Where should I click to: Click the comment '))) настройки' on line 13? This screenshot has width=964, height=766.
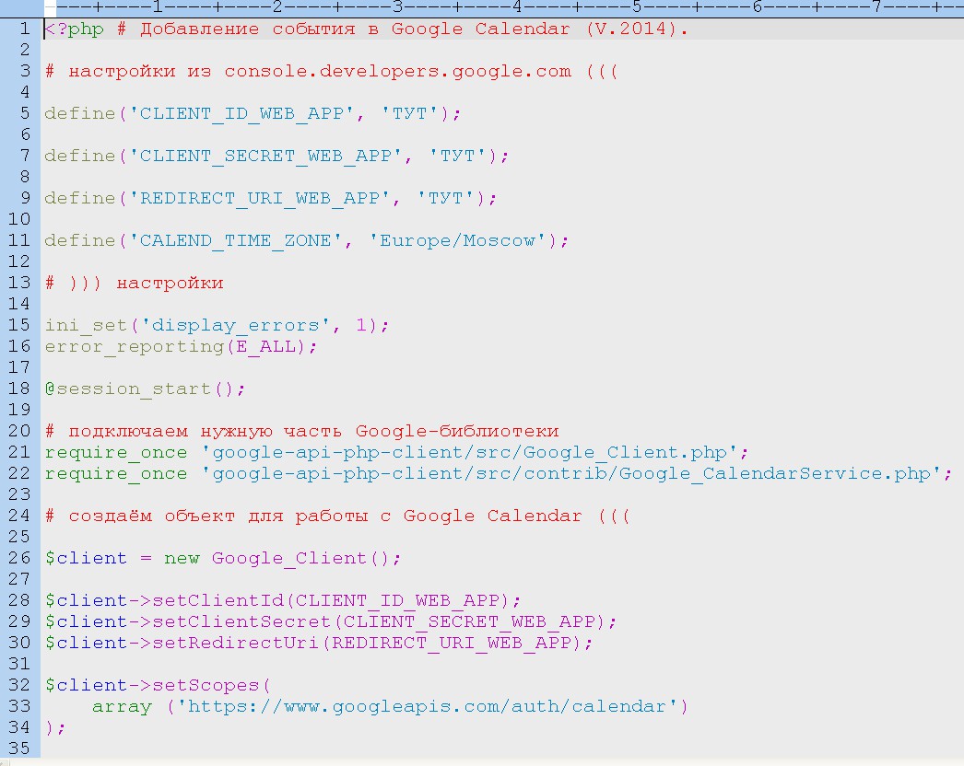point(146,284)
